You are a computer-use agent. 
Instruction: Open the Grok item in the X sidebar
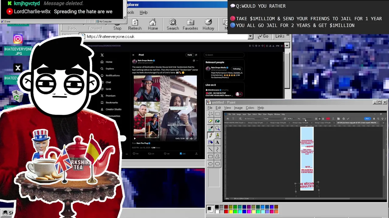point(106,89)
